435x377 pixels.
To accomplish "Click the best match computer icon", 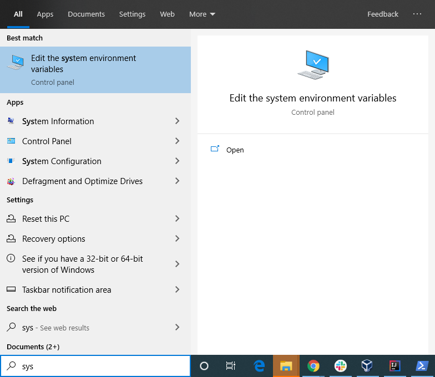I will tap(16, 62).
